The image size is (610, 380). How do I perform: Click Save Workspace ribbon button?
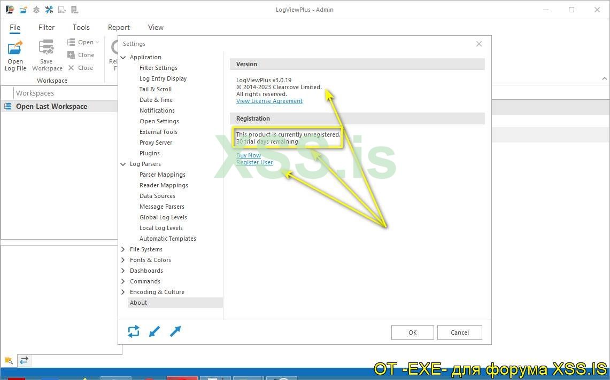(47, 56)
